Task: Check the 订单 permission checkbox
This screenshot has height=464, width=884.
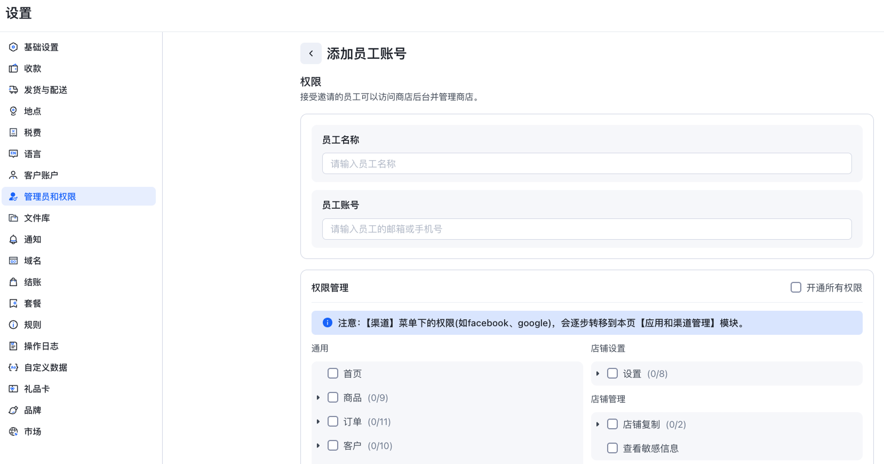Action: (x=333, y=421)
